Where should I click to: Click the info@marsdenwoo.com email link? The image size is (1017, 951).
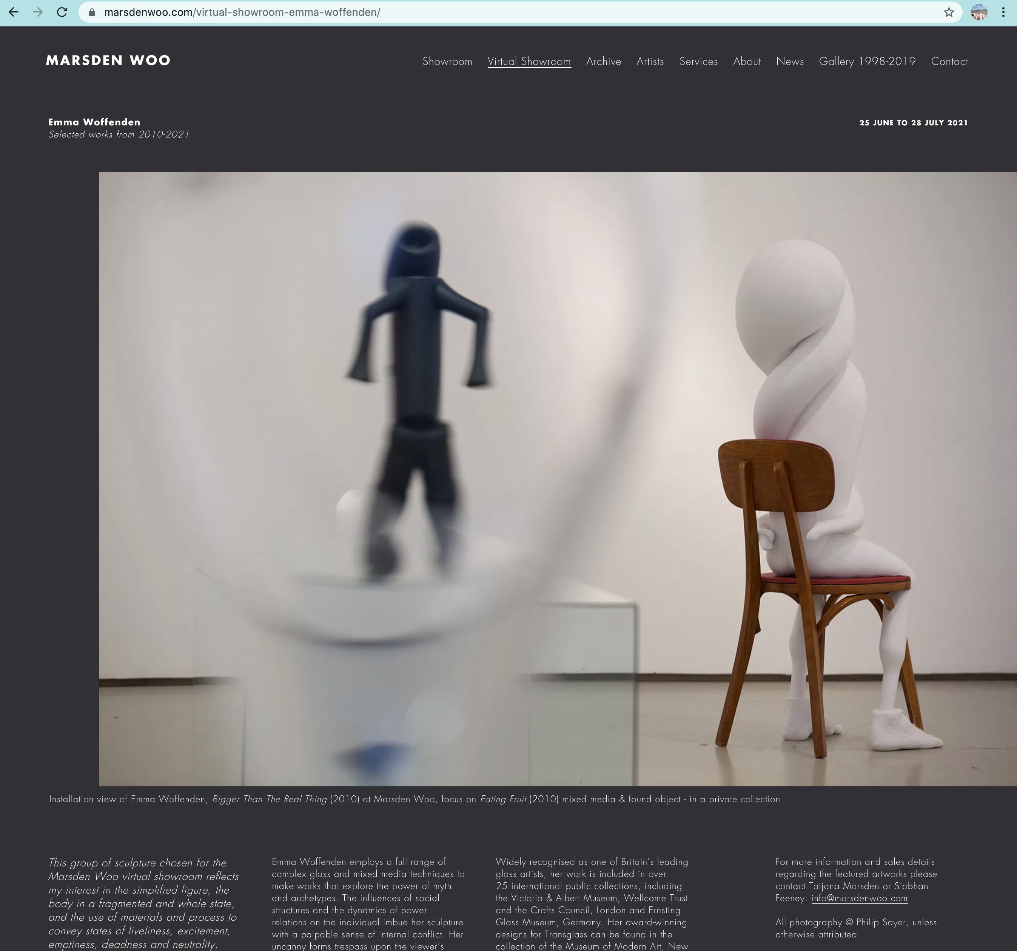[859, 898]
